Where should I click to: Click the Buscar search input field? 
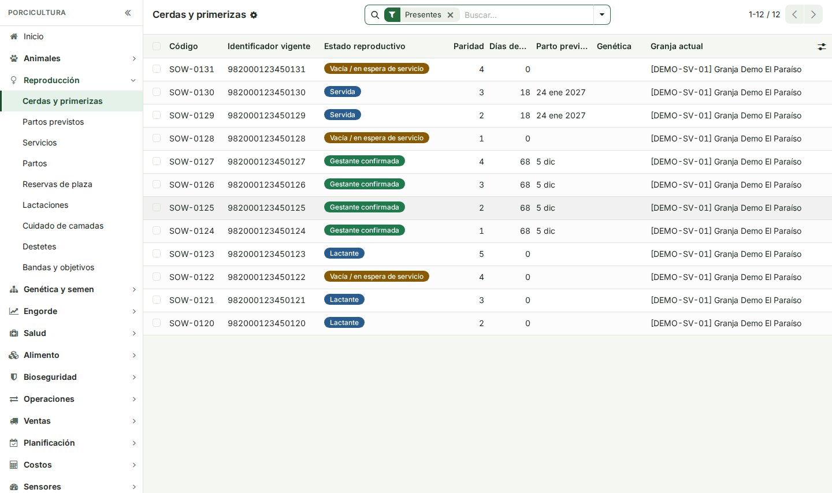[527, 15]
